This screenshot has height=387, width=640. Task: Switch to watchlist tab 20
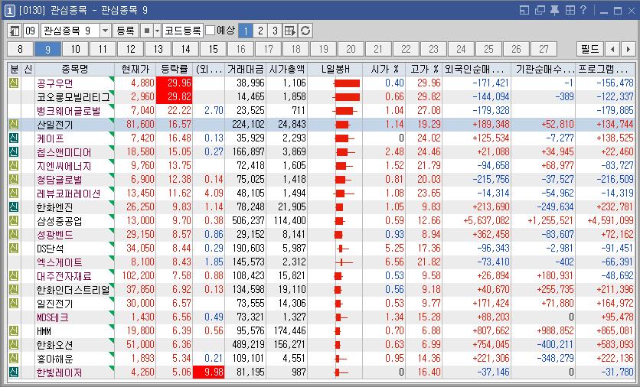pos(351,50)
